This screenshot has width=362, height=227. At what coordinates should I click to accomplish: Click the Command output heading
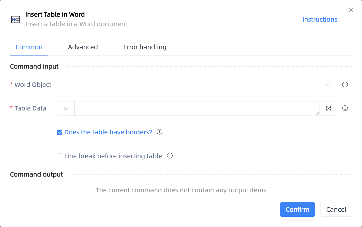click(x=36, y=175)
